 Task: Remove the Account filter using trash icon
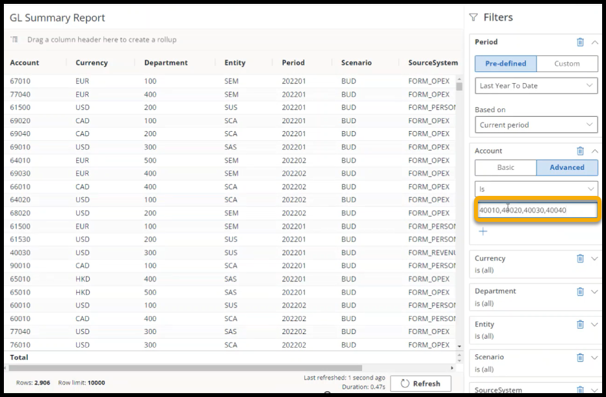click(x=580, y=151)
